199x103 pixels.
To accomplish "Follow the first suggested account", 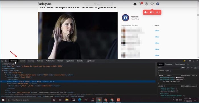I will [157, 30].
